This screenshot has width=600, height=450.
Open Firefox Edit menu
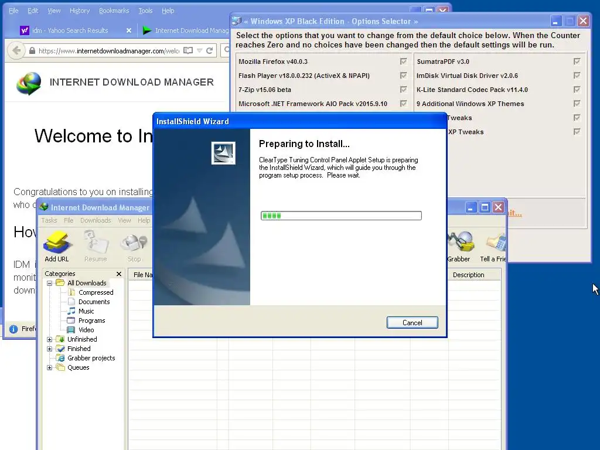click(33, 11)
